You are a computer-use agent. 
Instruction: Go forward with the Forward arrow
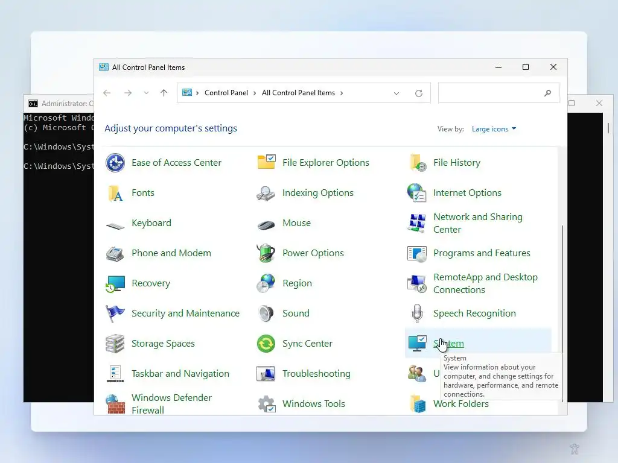pos(128,93)
